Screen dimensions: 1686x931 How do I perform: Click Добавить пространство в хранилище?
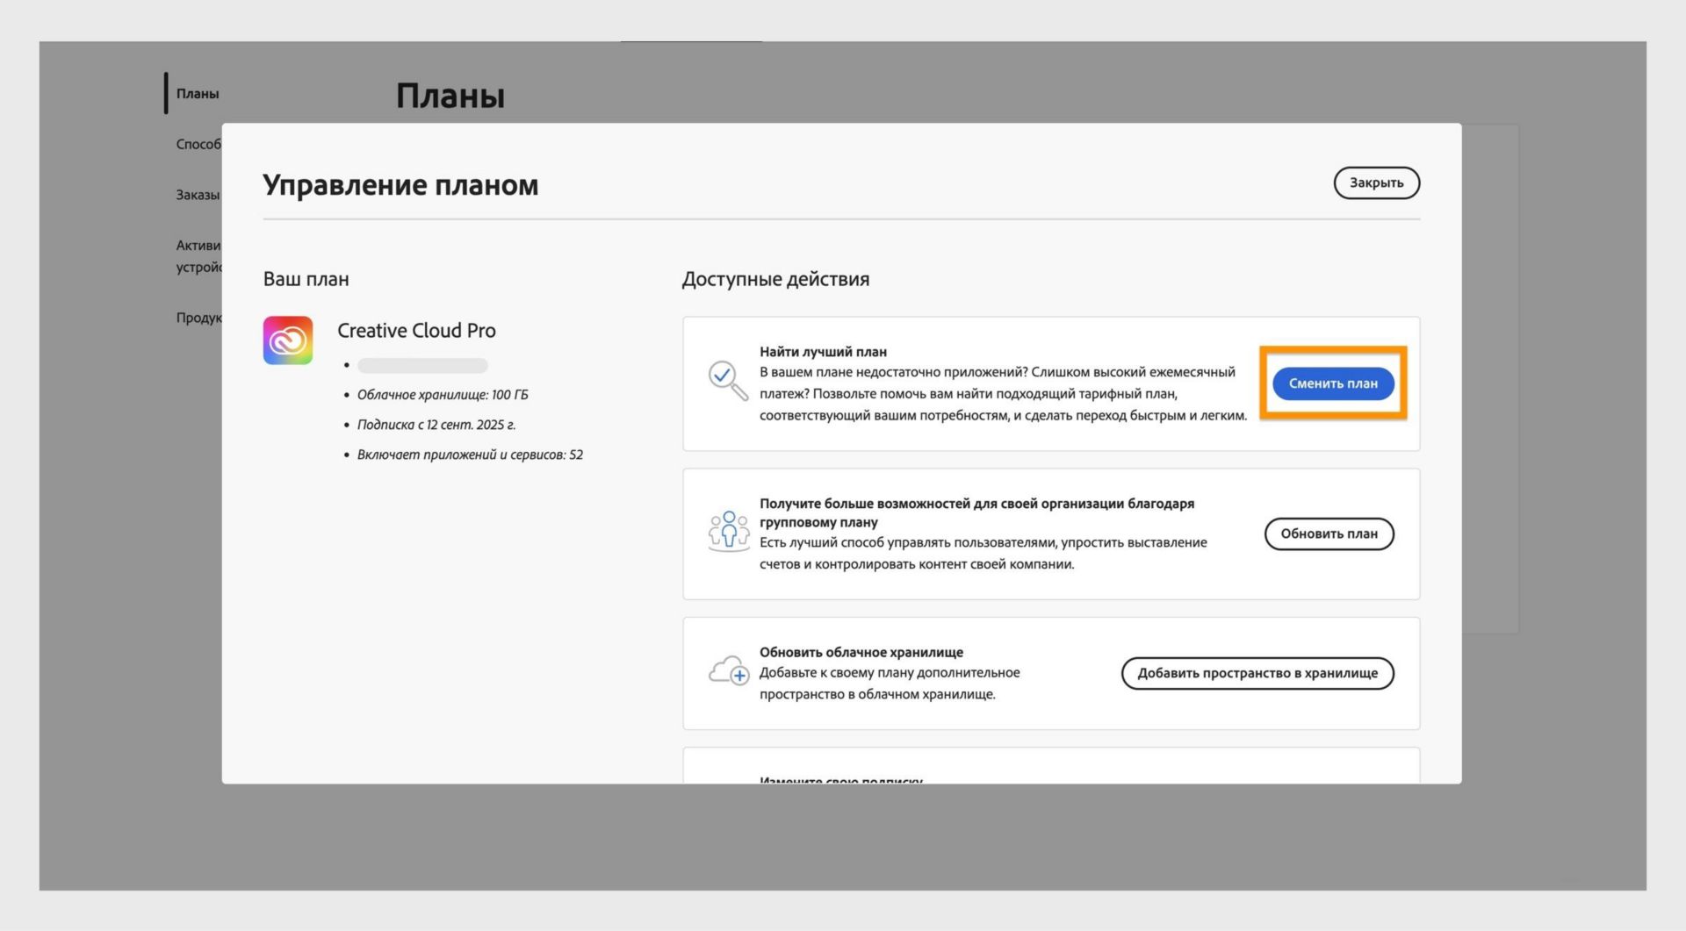coord(1256,673)
